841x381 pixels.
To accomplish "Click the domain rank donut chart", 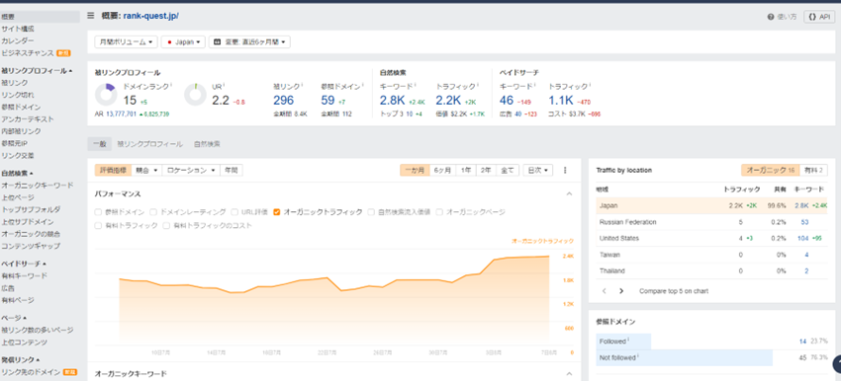I will tap(106, 95).
